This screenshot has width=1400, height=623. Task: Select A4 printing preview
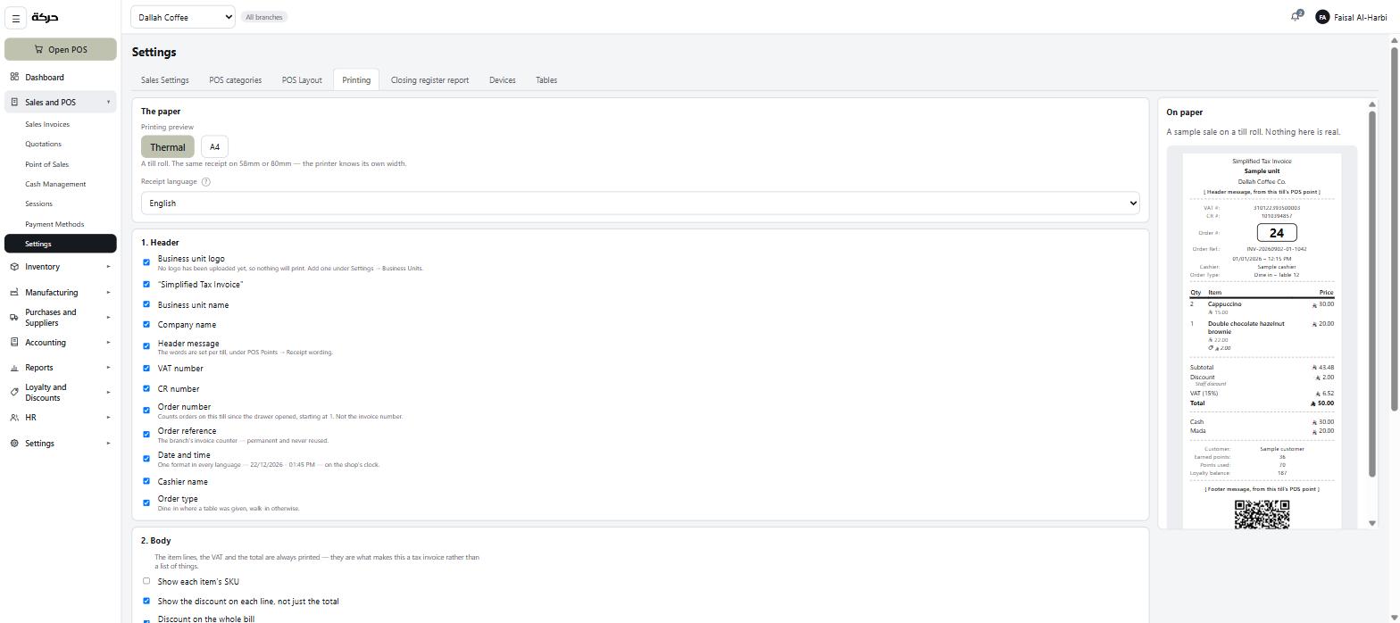coord(214,146)
